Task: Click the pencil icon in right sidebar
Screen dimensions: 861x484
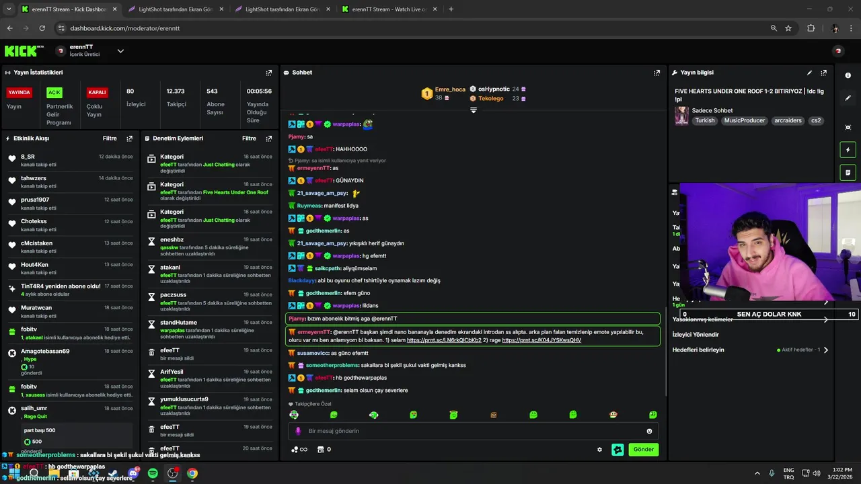Action: pos(848,98)
